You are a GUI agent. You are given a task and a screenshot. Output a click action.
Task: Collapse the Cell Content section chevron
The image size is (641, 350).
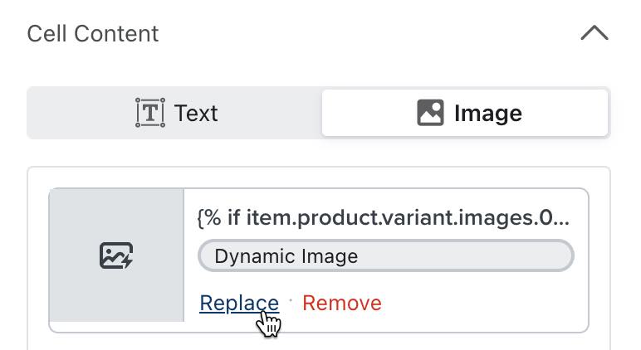pos(594,34)
